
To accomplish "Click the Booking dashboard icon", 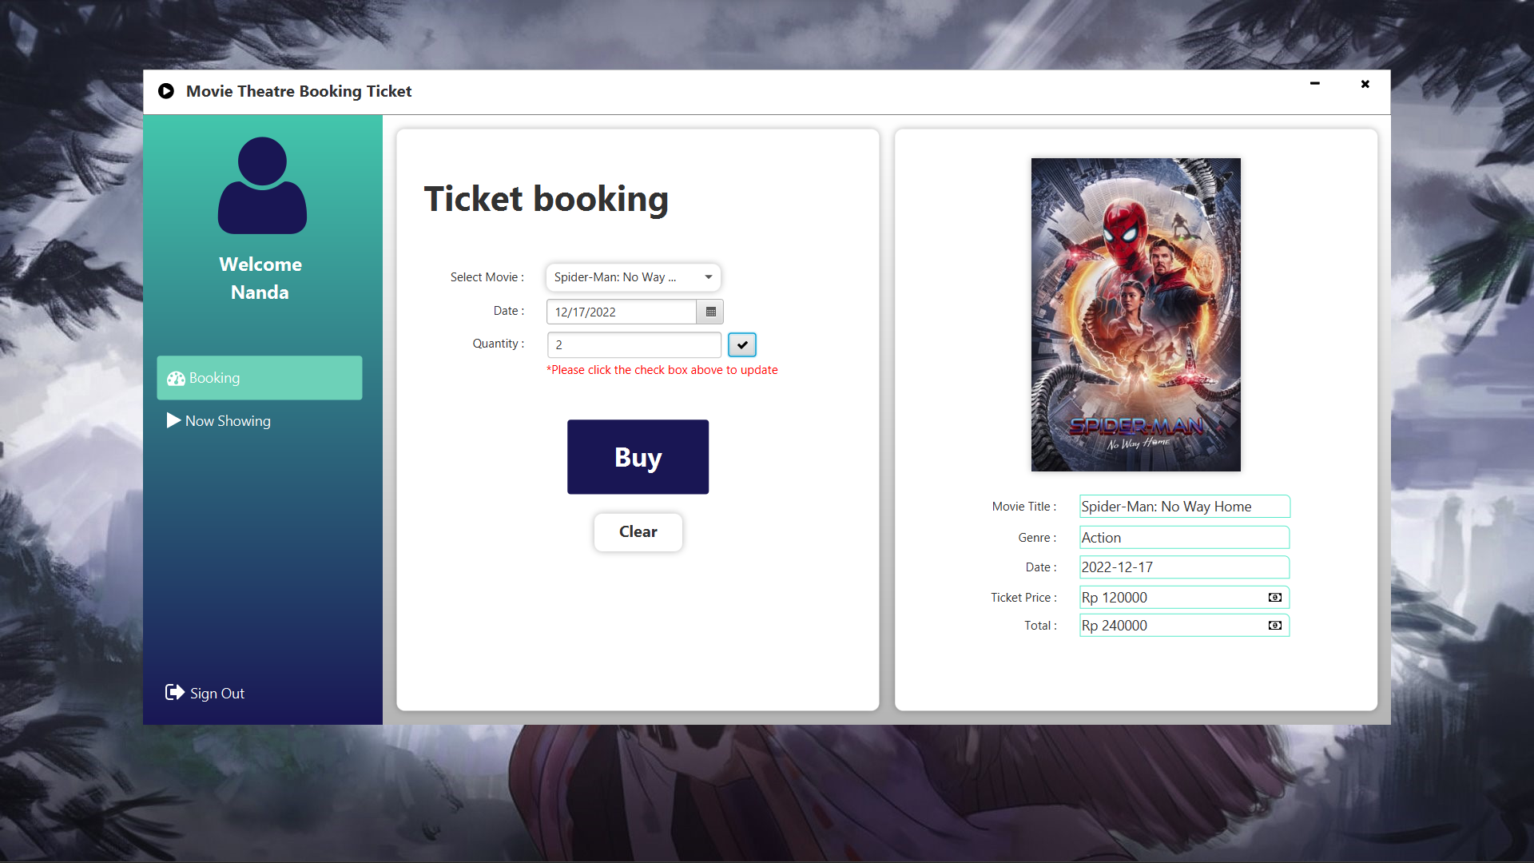I will [x=176, y=378].
